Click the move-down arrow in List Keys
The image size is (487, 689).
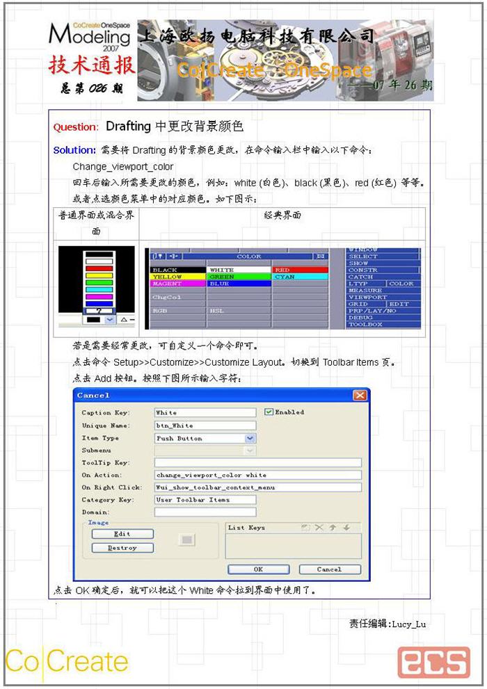coord(346,527)
